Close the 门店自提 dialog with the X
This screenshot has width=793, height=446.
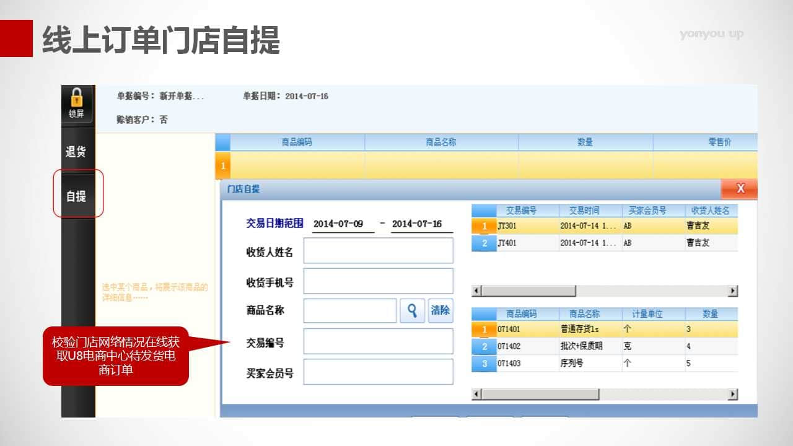739,189
